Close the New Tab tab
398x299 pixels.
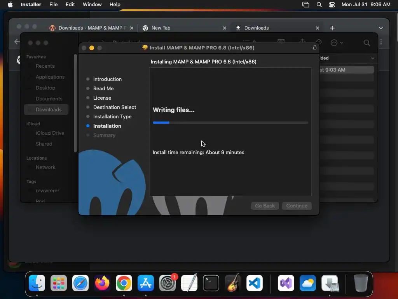[224, 28]
